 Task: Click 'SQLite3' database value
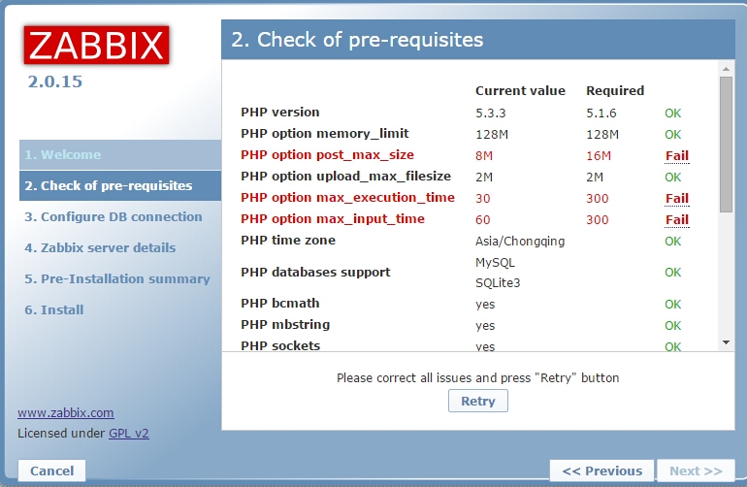point(498,283)
